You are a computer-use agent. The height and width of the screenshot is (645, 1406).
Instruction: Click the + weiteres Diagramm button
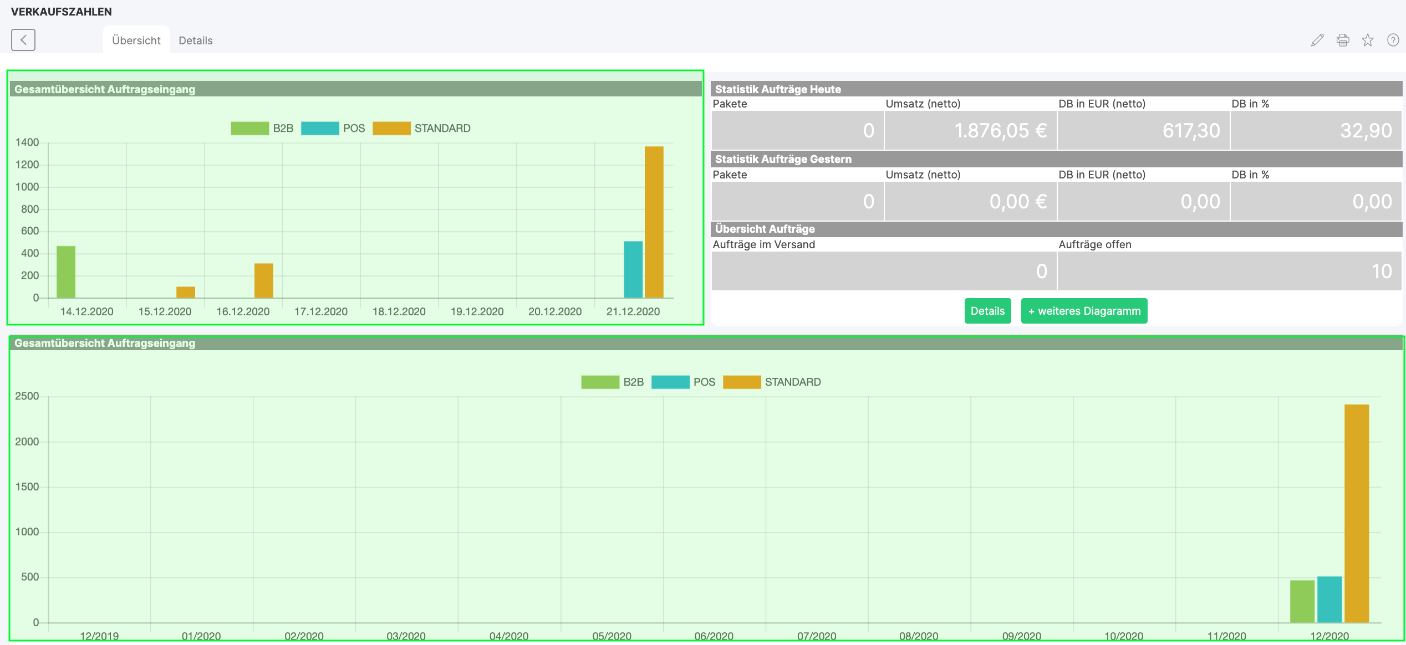coord(1084,311)
